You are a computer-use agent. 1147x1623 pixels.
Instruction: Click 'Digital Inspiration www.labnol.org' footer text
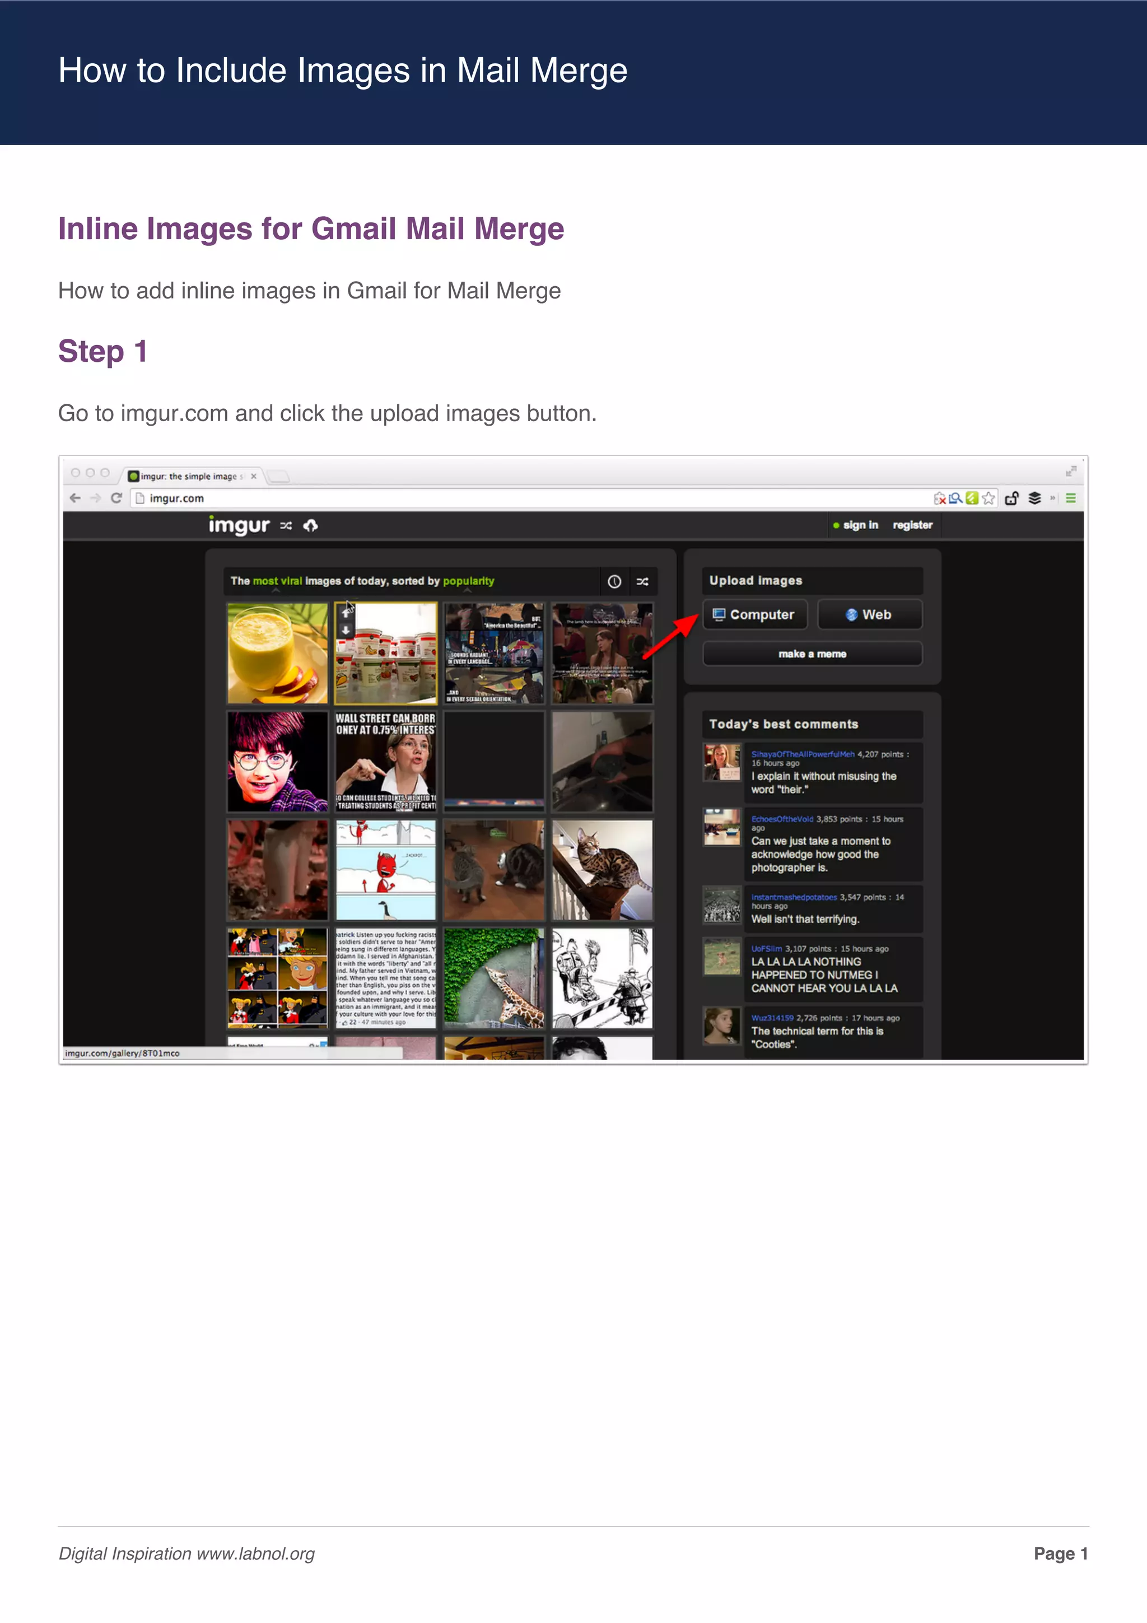coord(186,1554)
